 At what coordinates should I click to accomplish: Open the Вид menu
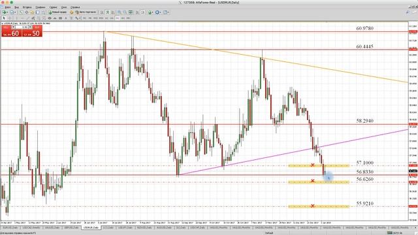coord(16,7)
